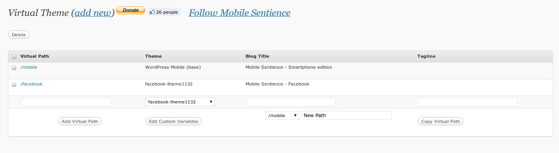The height and width of the screenshot is (153, 559).
Task: Check the /facebook row checkbox
Action: pos(14,84)
